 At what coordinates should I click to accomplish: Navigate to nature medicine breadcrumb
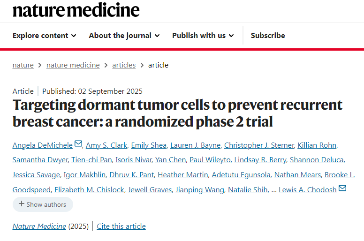[73, 65]
